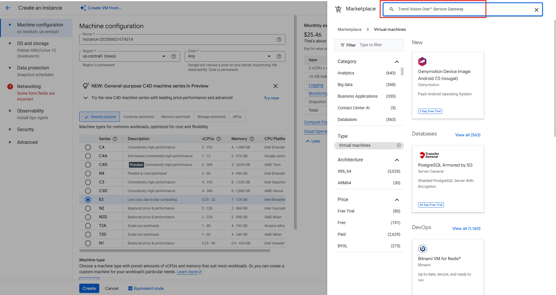Dismiss the C4D machine series notice
Screen dimensions: 556x295
pyautogui.click(x=275, y=86)
